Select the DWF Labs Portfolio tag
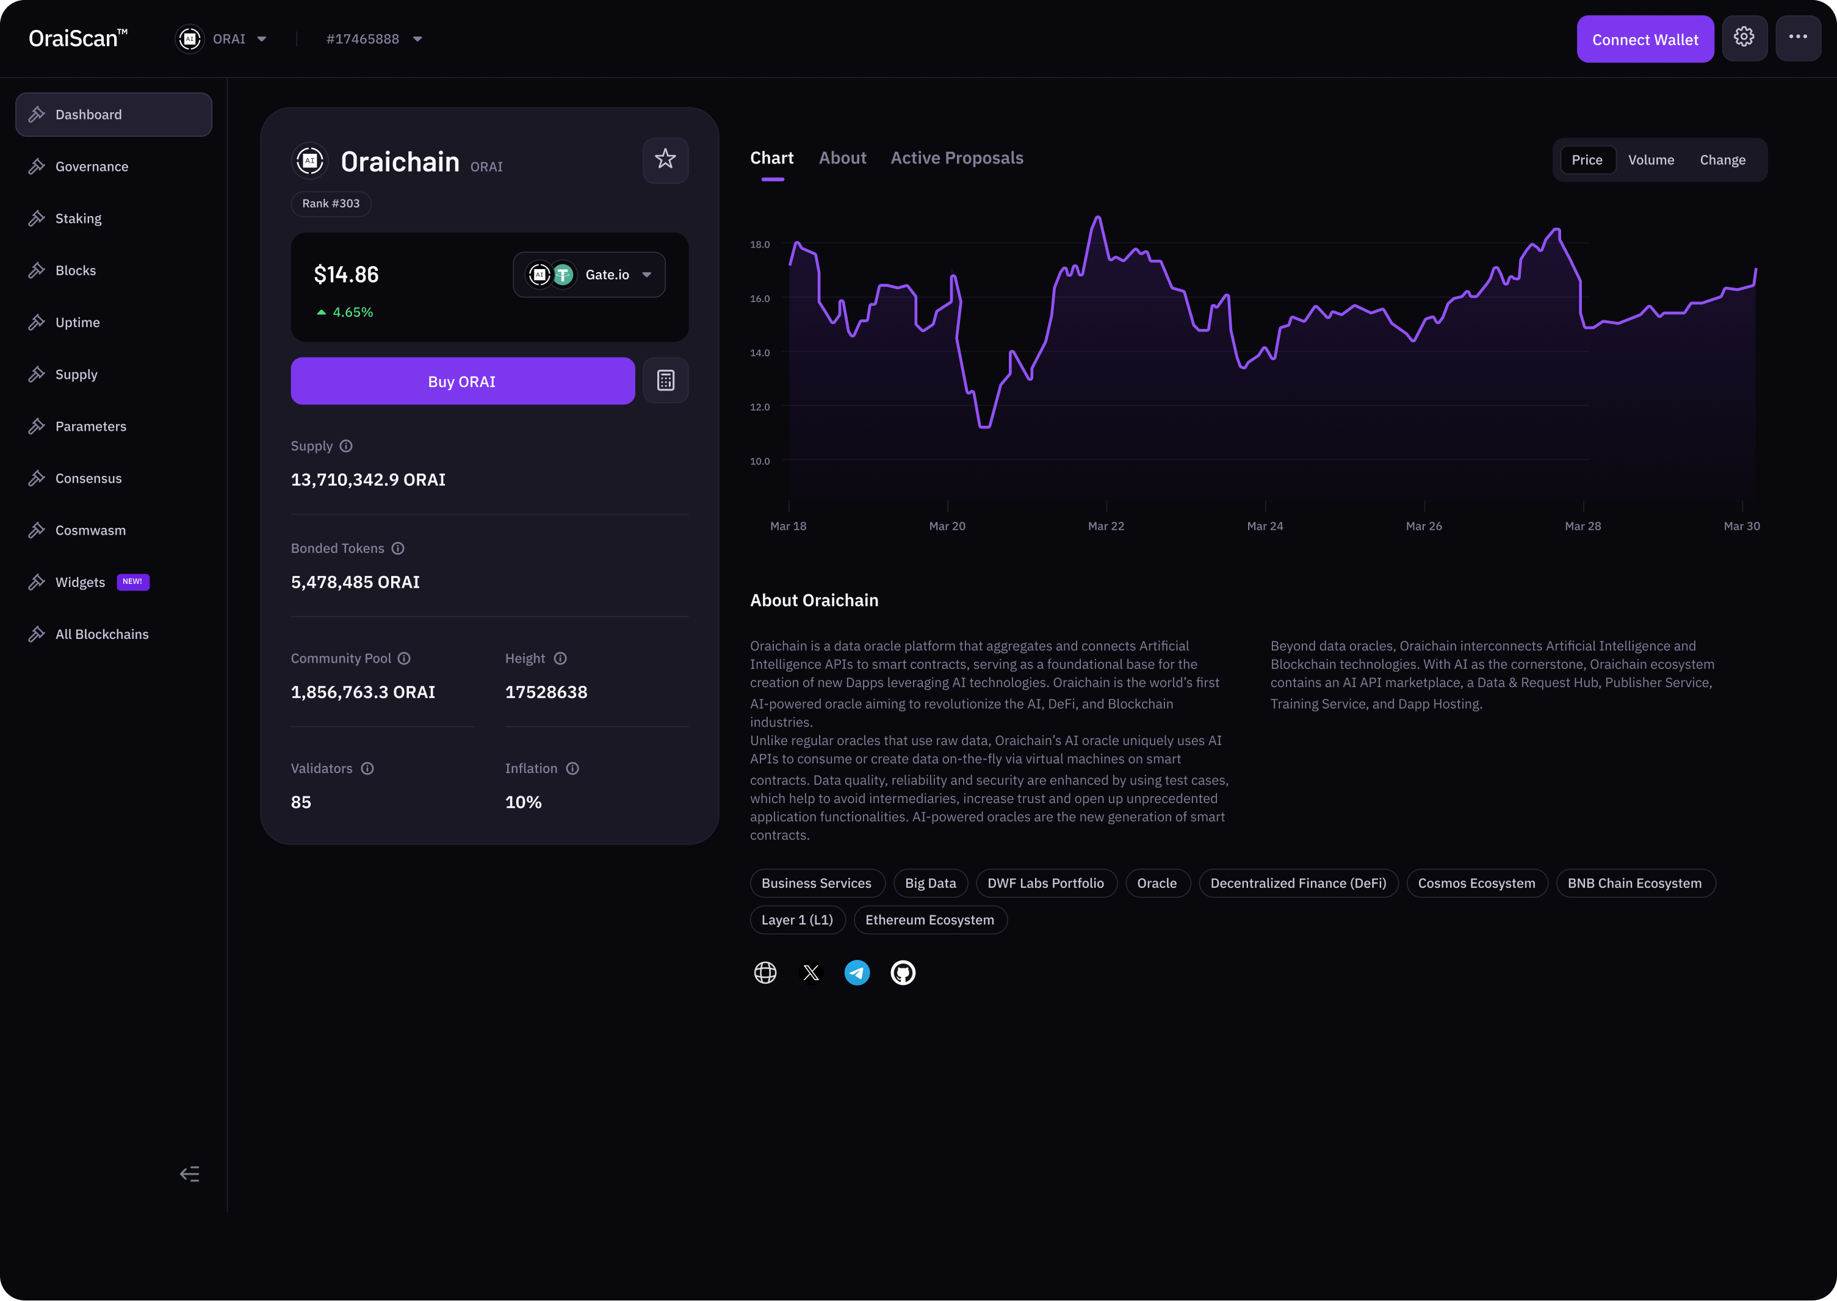This screenshot has width=1837, height=1301. point(1045,883)
